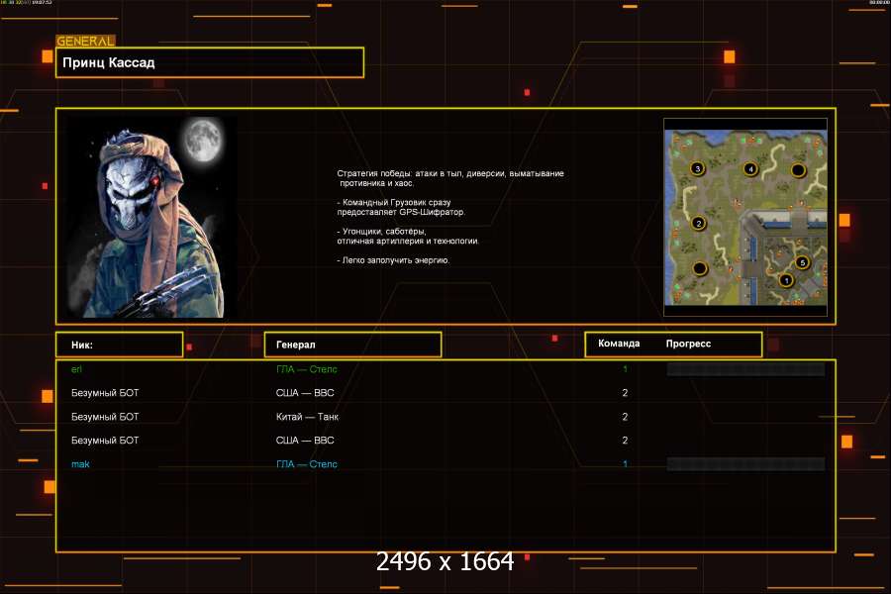Image resolution: width=891 pixels, height=594 pixels.
Task: Click the Принц Кассад name field
Action: (x=210, y=62)
